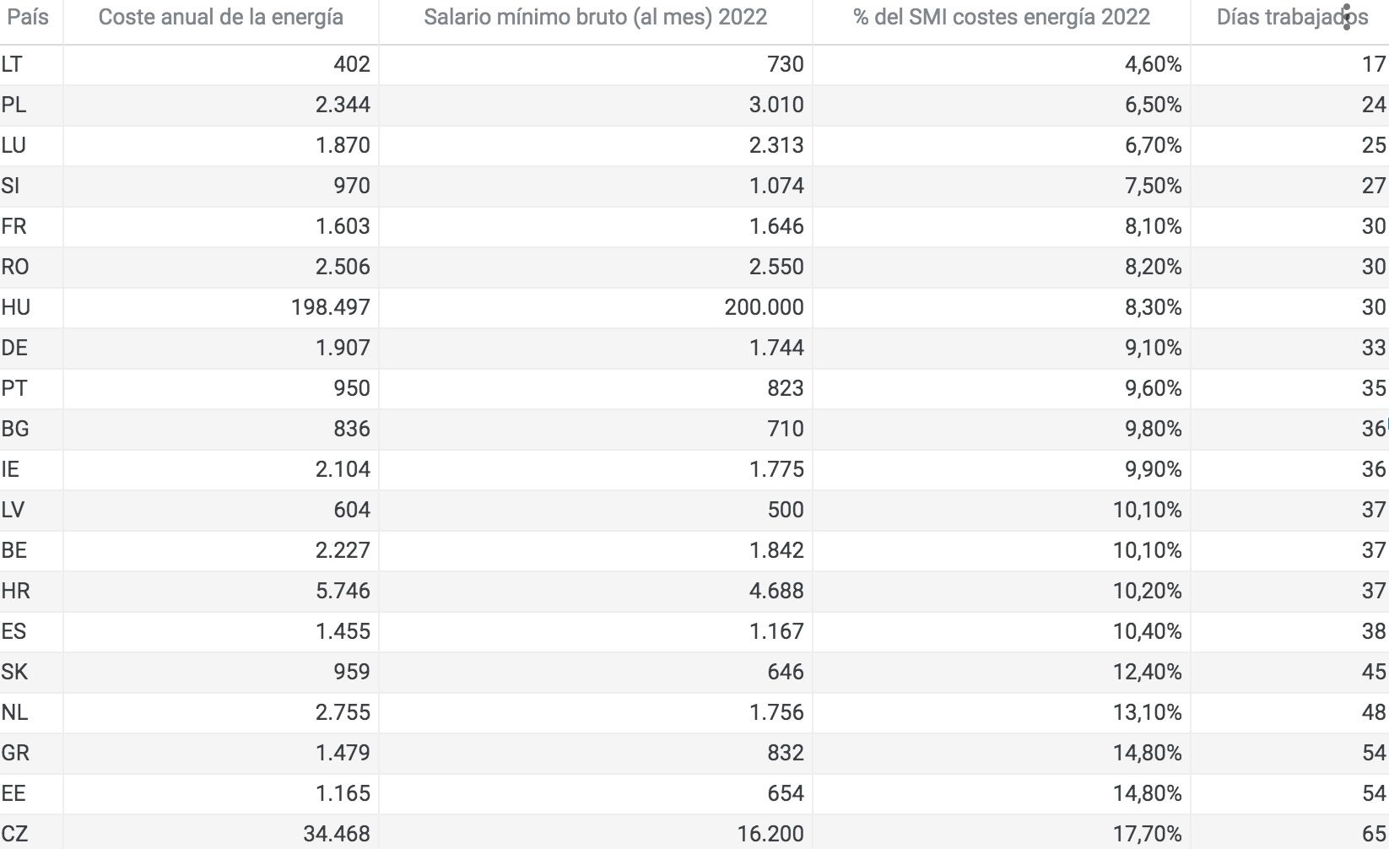
Task: Sort by % del SMI costes energía
Action: coord(1001,17)
